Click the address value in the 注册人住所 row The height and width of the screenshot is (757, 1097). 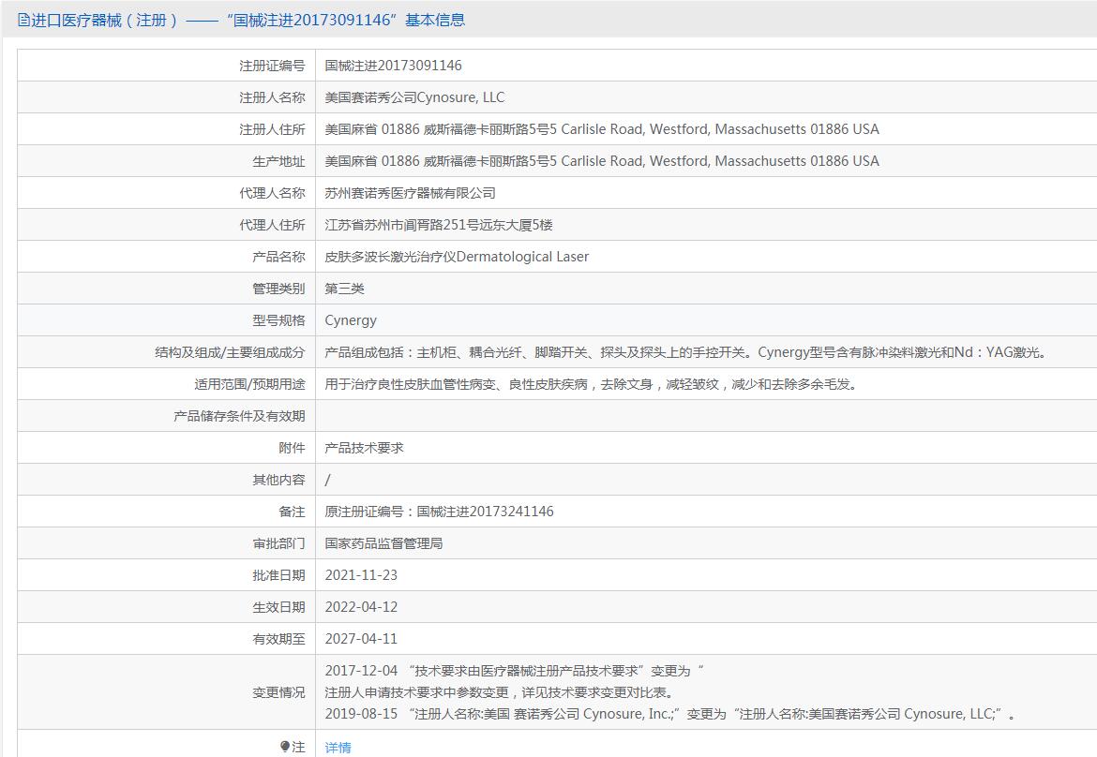point(602,129)
